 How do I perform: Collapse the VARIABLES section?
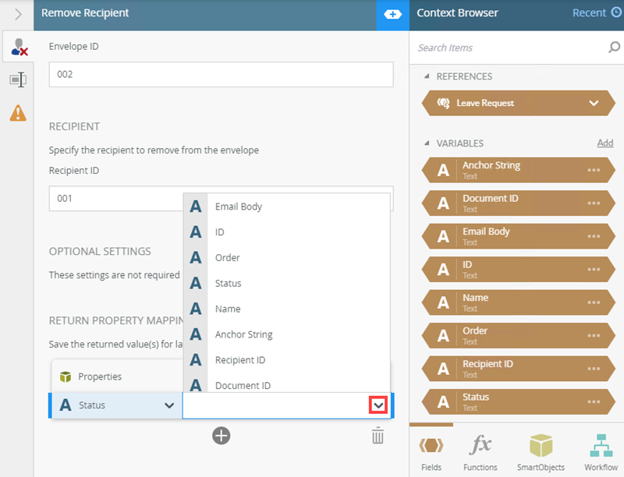point(427,143)
